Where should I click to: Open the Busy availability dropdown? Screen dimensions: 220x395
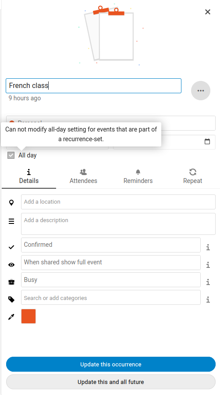pyautogui.click(x=110, y=280)
